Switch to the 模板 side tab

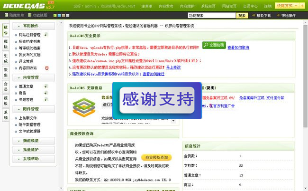pyautogui.click(x=6, y=101)
